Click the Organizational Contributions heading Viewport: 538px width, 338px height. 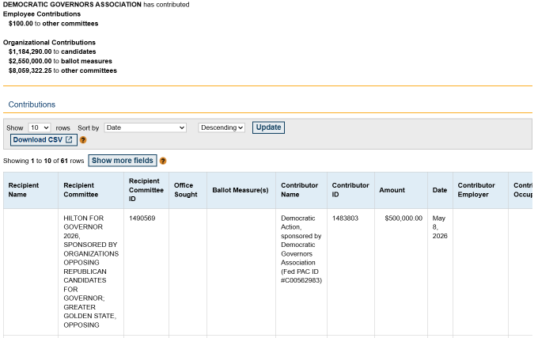(49, 43)
